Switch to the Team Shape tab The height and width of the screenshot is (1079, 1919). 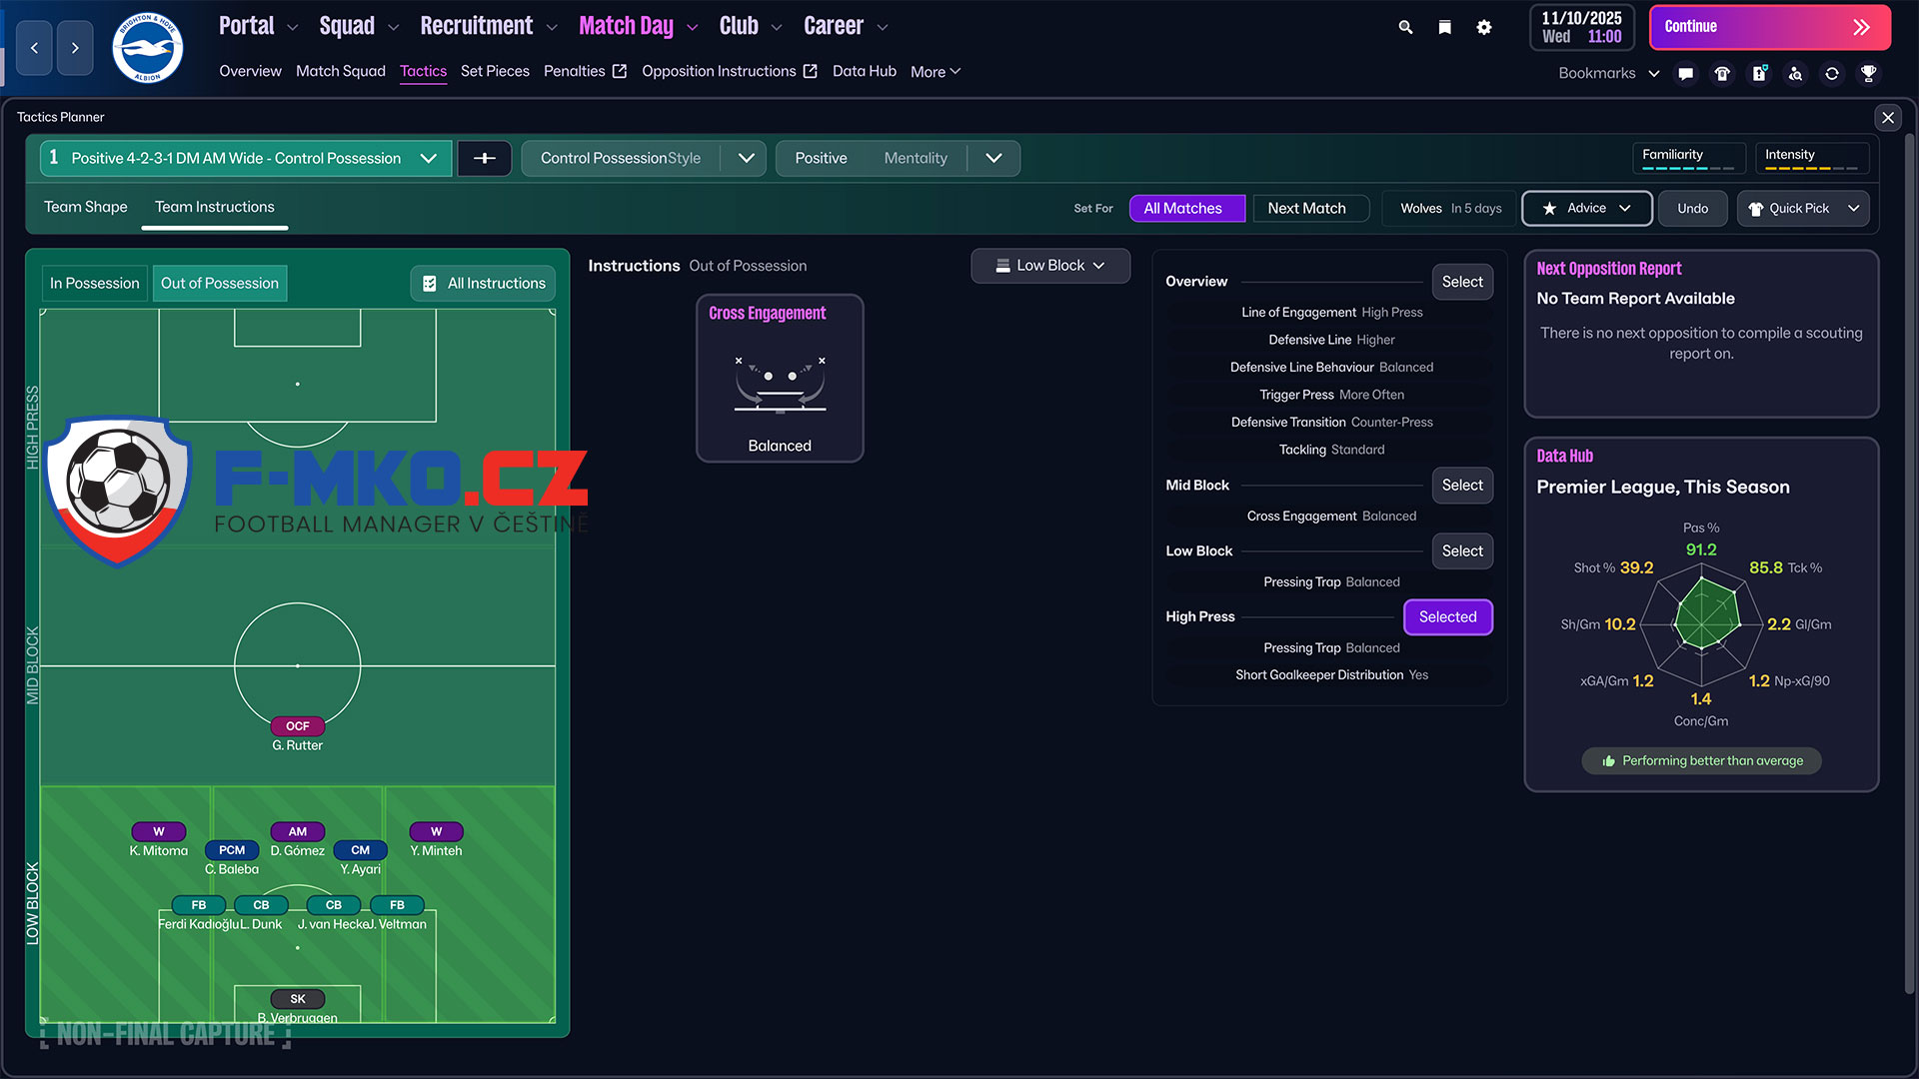click(x=85, y=207)
